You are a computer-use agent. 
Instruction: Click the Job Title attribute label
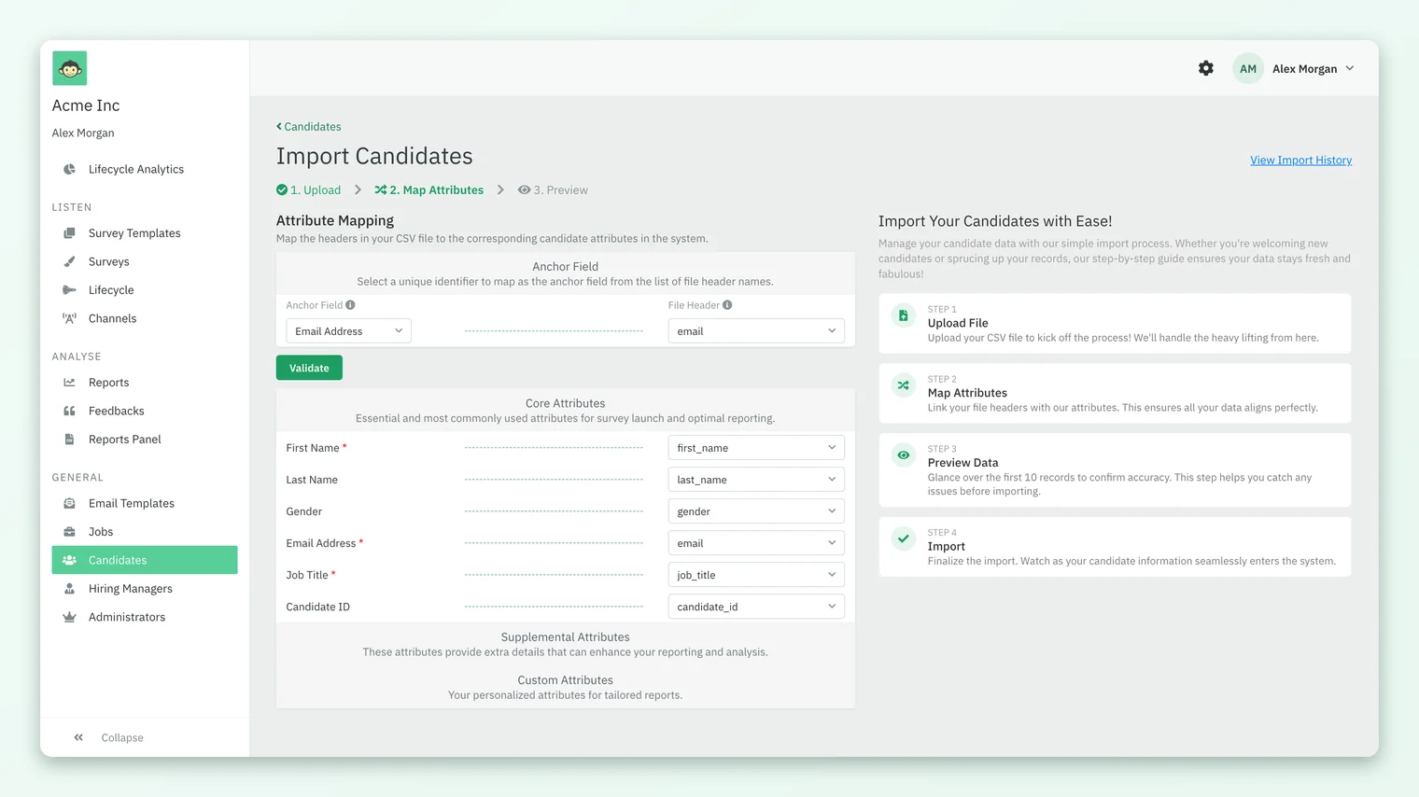click(307, 575)
